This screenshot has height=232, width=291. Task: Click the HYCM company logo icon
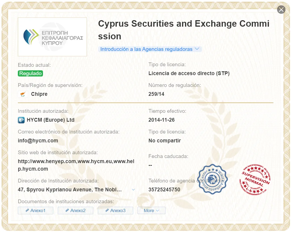[21, 120]
